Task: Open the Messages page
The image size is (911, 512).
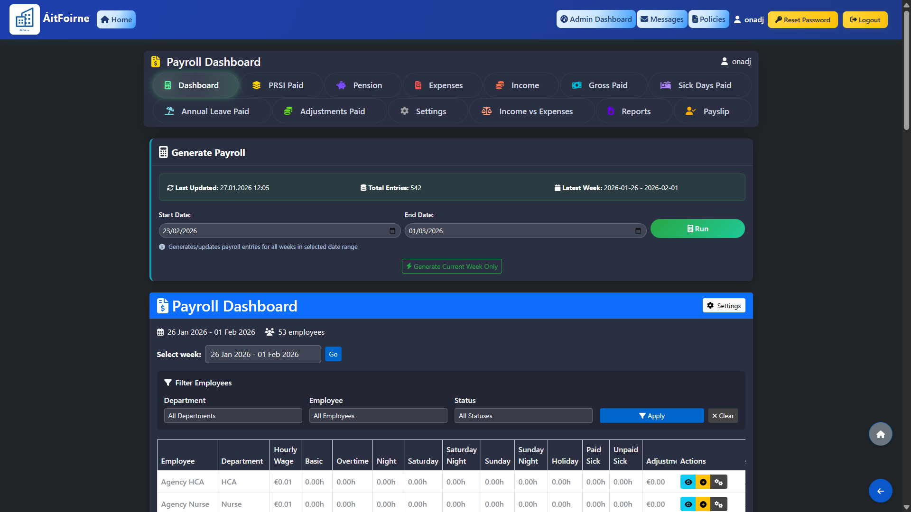Action: click(x=661, y=19)
